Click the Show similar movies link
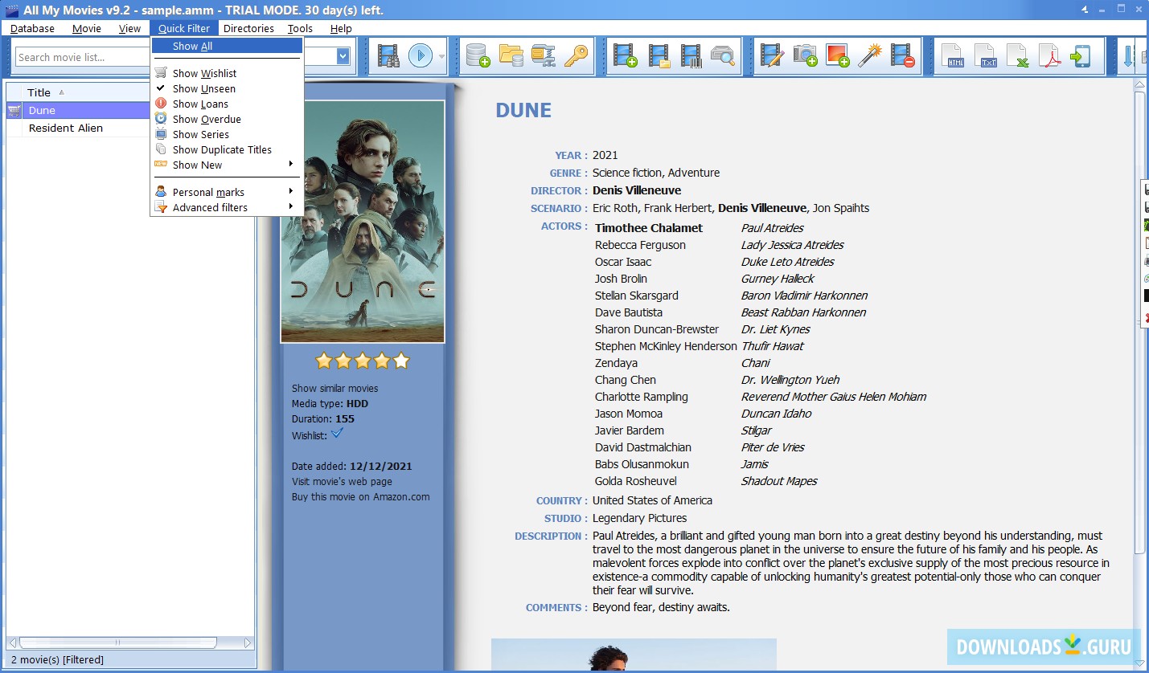This screenshot has height=673, width=1149. point(334,388)
